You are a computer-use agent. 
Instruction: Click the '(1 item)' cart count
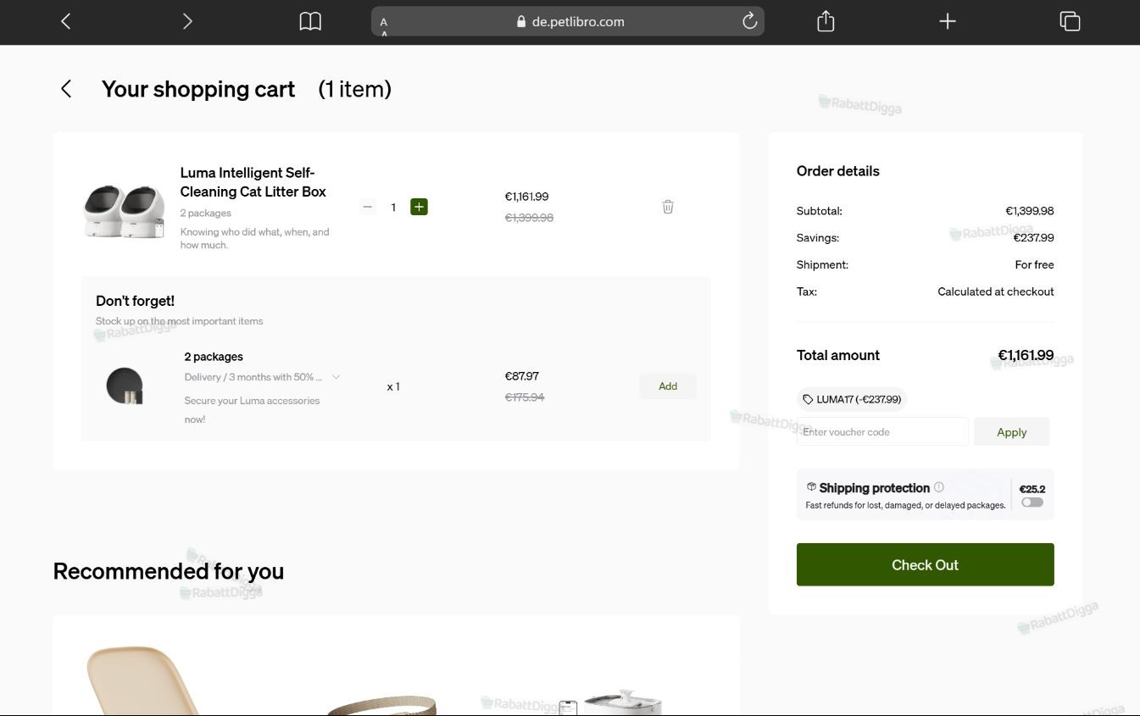(x=354, y=89)
